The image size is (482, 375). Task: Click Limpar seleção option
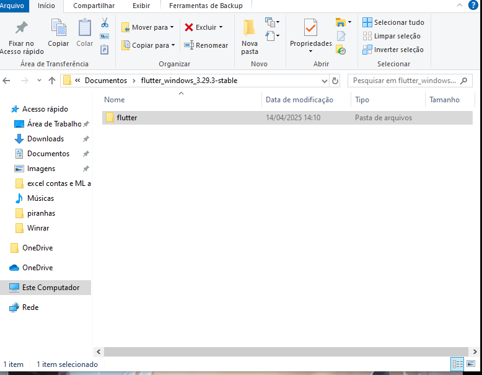click(392, 36)
